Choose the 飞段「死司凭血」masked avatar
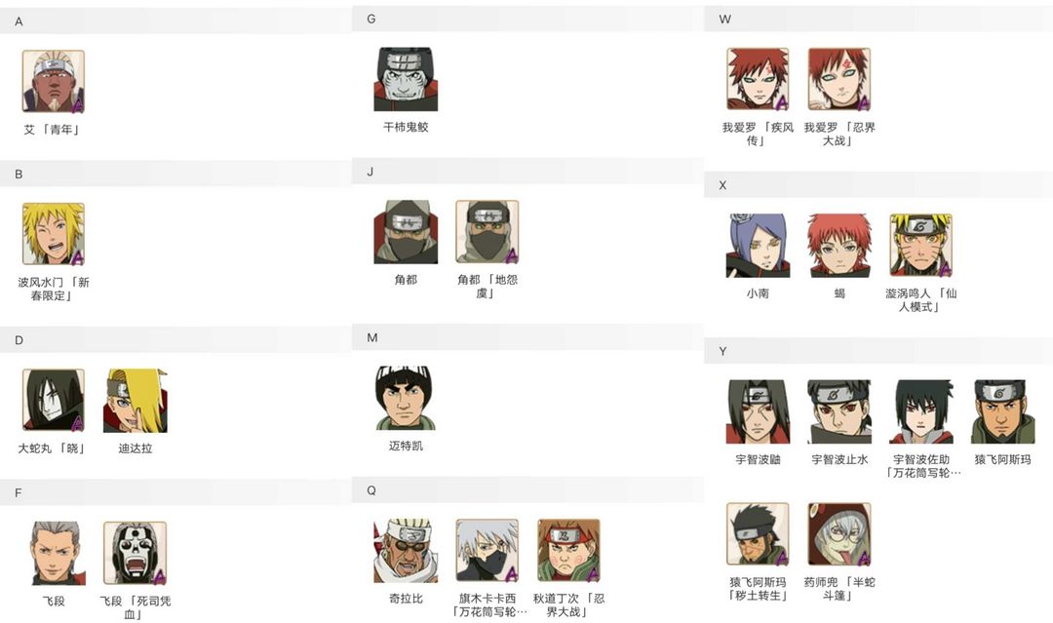 click(135, 553)
